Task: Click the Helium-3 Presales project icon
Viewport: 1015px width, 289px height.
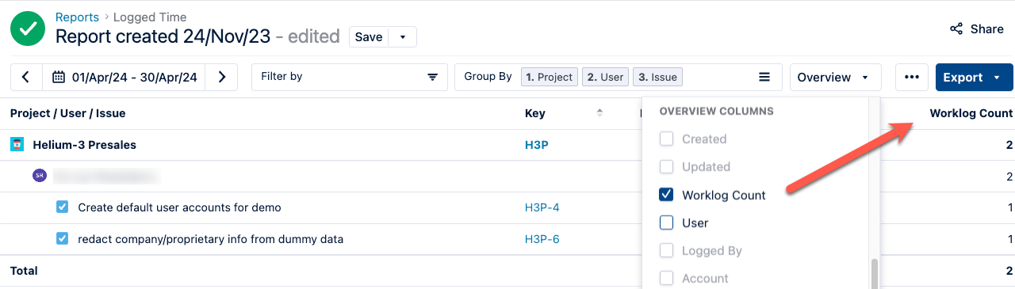Action: point(17,145)
